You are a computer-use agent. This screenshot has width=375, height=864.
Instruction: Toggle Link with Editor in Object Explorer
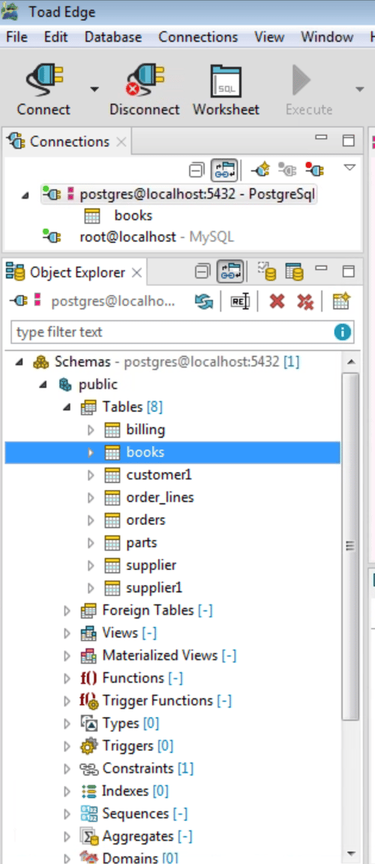point(231,271)
